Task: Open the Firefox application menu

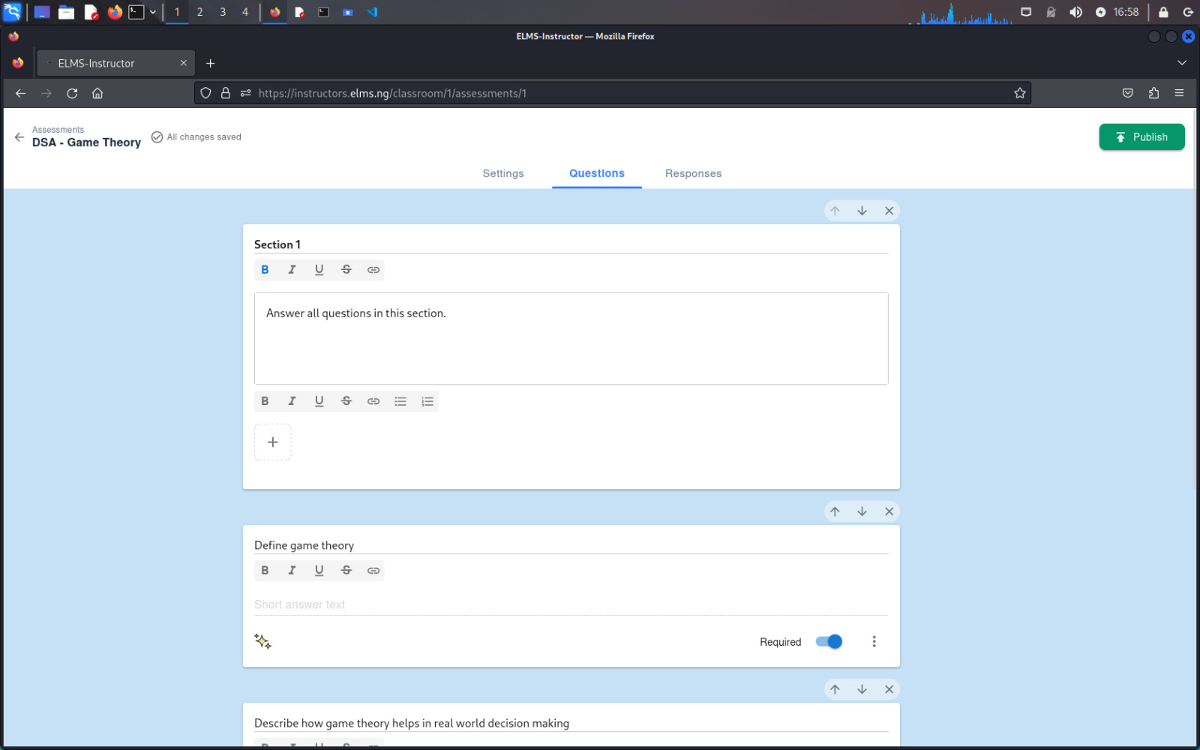Action: point(1179,93)
